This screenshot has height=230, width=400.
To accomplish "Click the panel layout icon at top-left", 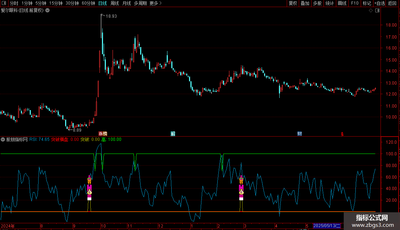I will pyautogui.click(x=4, y=3).
